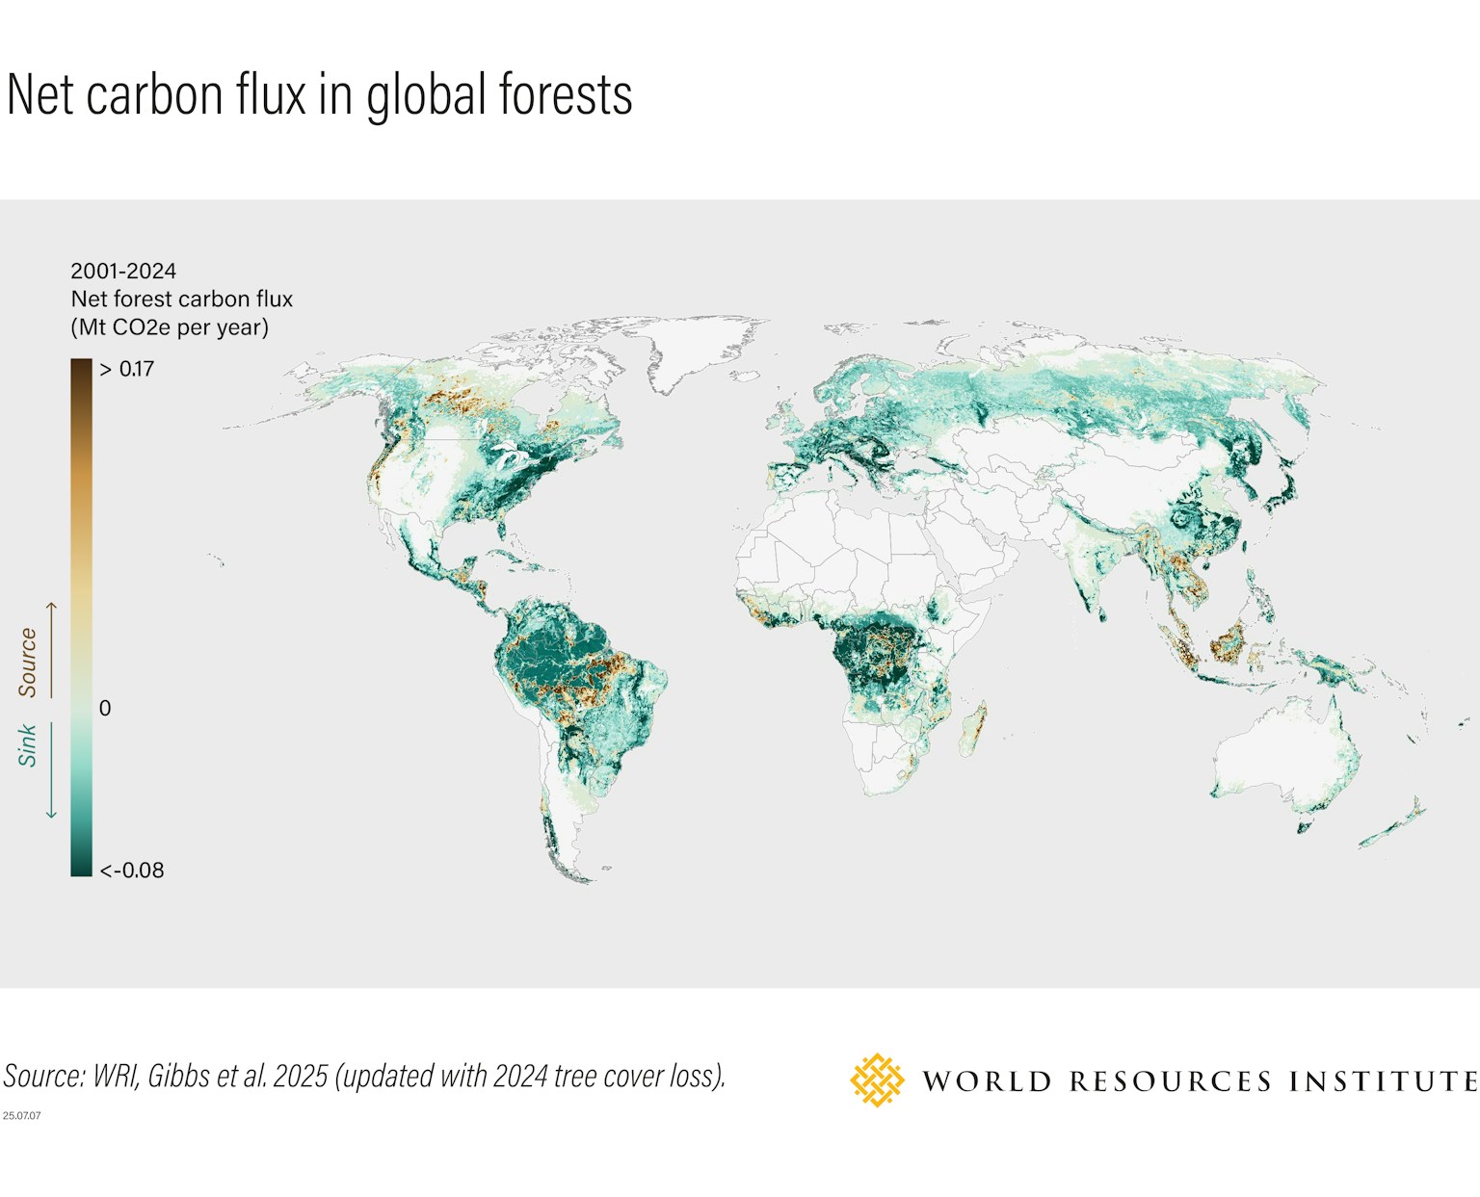Click the 'Sink' italic legend label

(x=27, y=745)
